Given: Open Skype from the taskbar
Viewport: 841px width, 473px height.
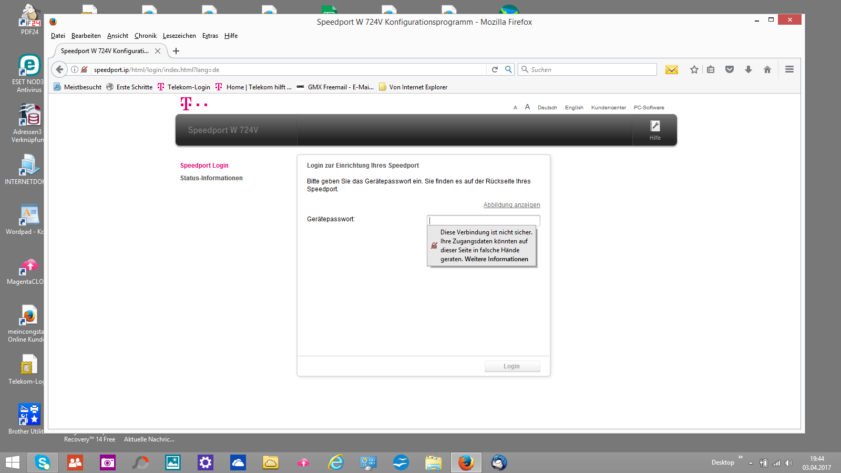Looking at the screenshot, I should (43, 462).
